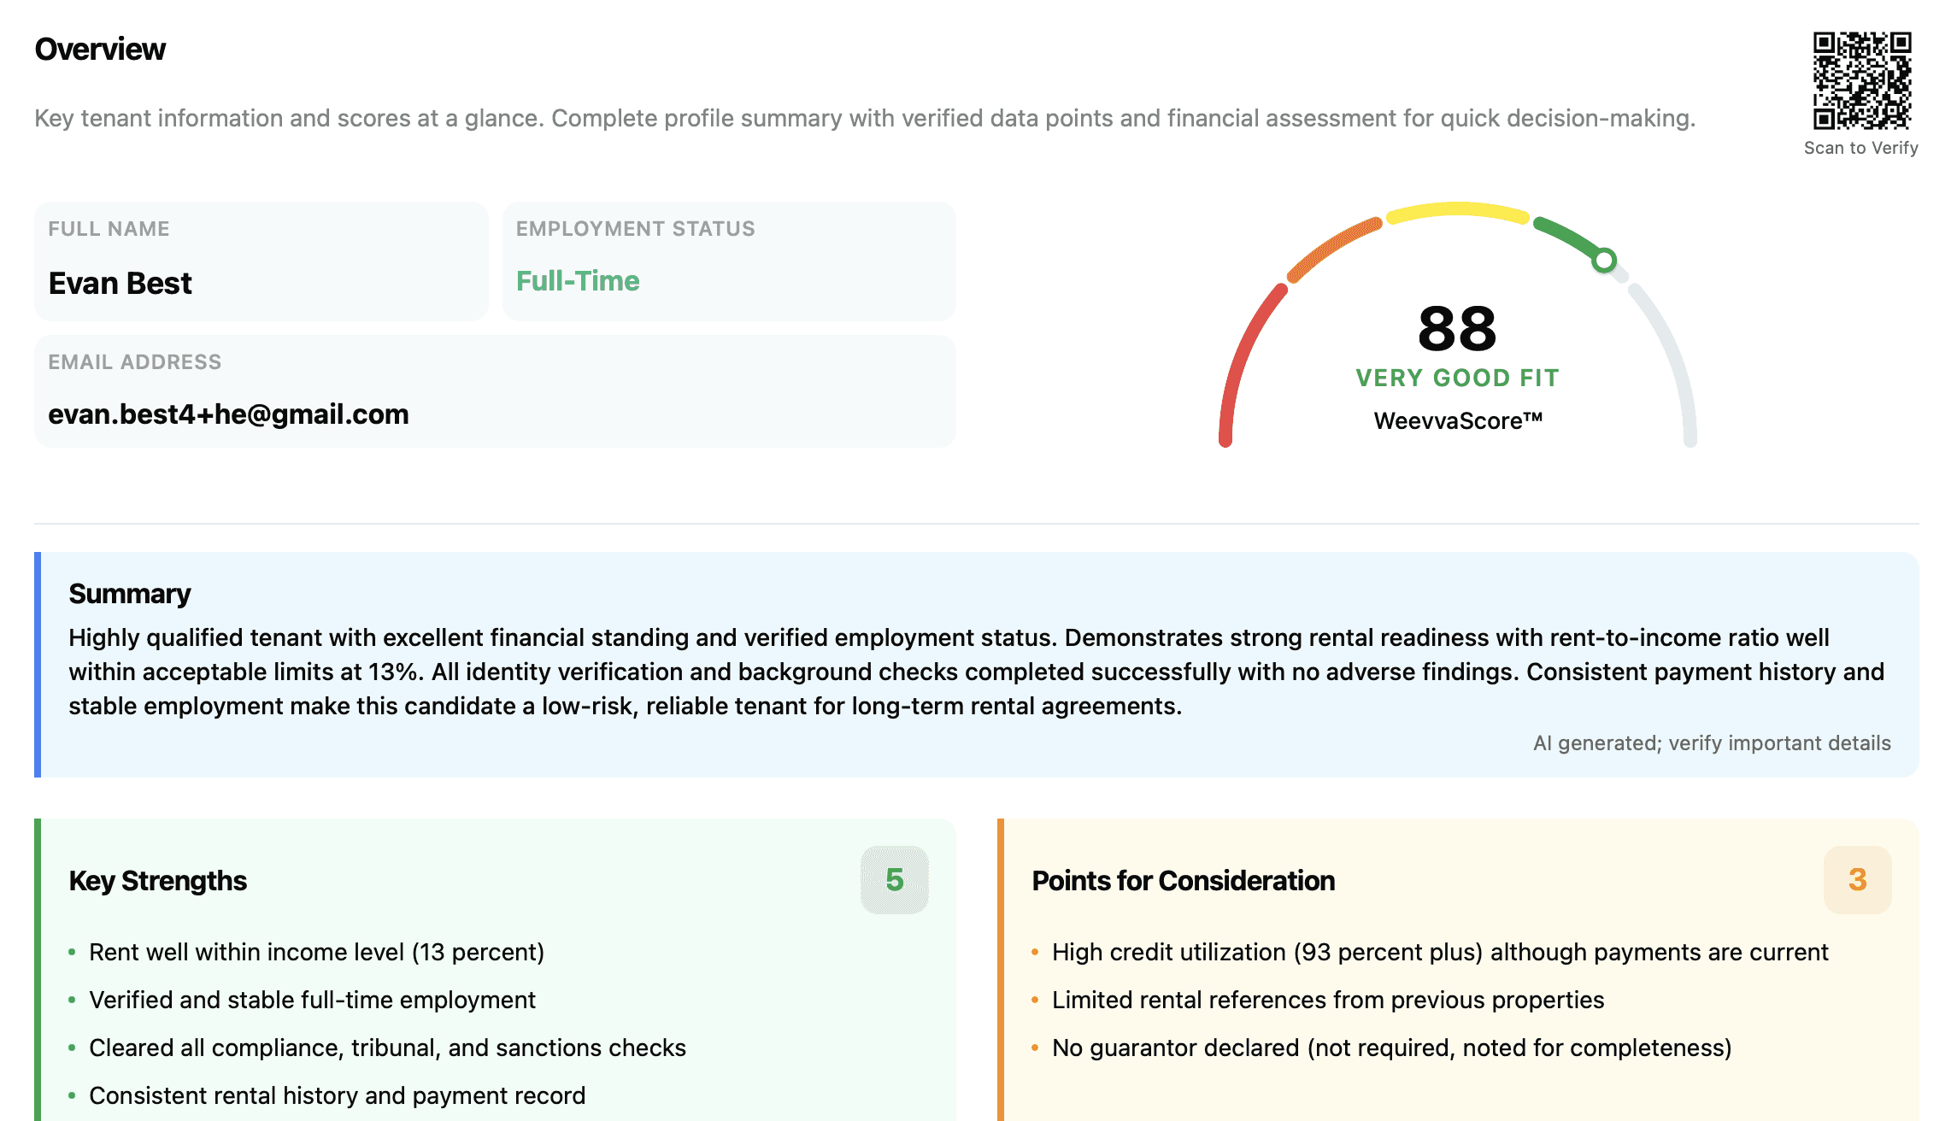Click the Points for Consideration heading
The width and height of the screenshot is (1957, 1121).
(1184, 881)
